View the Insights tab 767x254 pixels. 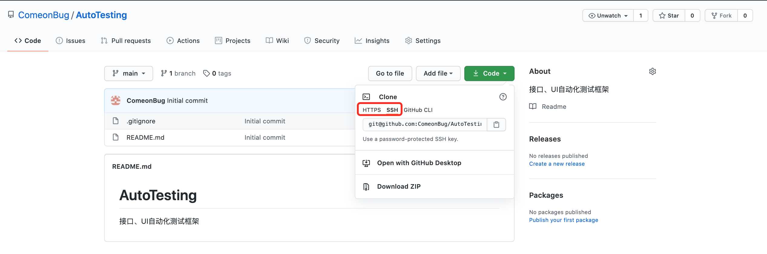(372, 41)
